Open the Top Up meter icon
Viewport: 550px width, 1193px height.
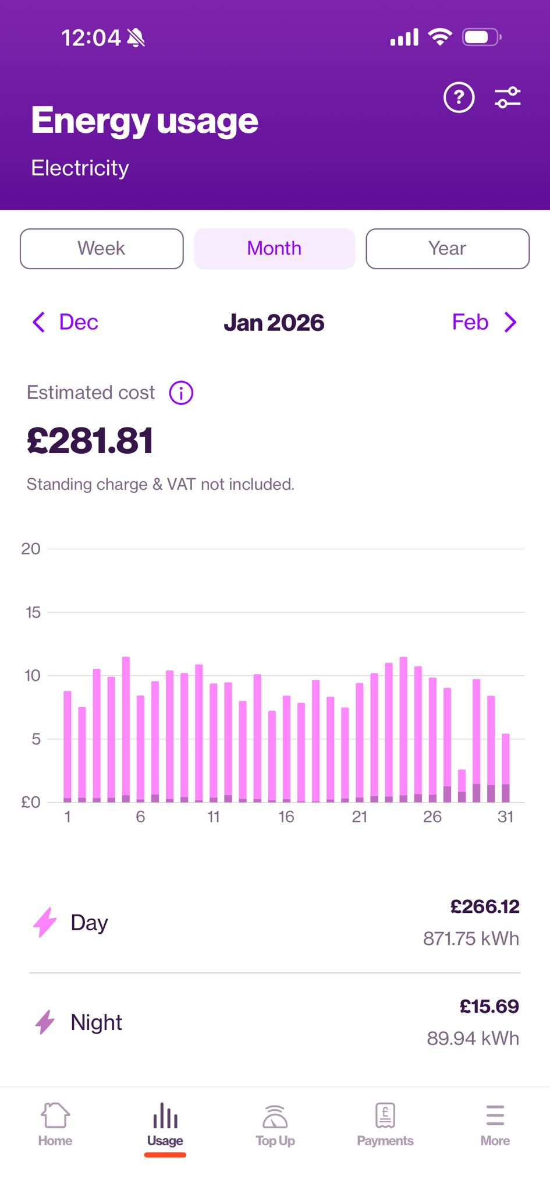click(275, 1116)
